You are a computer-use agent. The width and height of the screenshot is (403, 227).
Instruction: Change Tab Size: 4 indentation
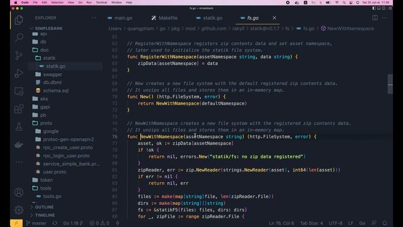[311, 223]
